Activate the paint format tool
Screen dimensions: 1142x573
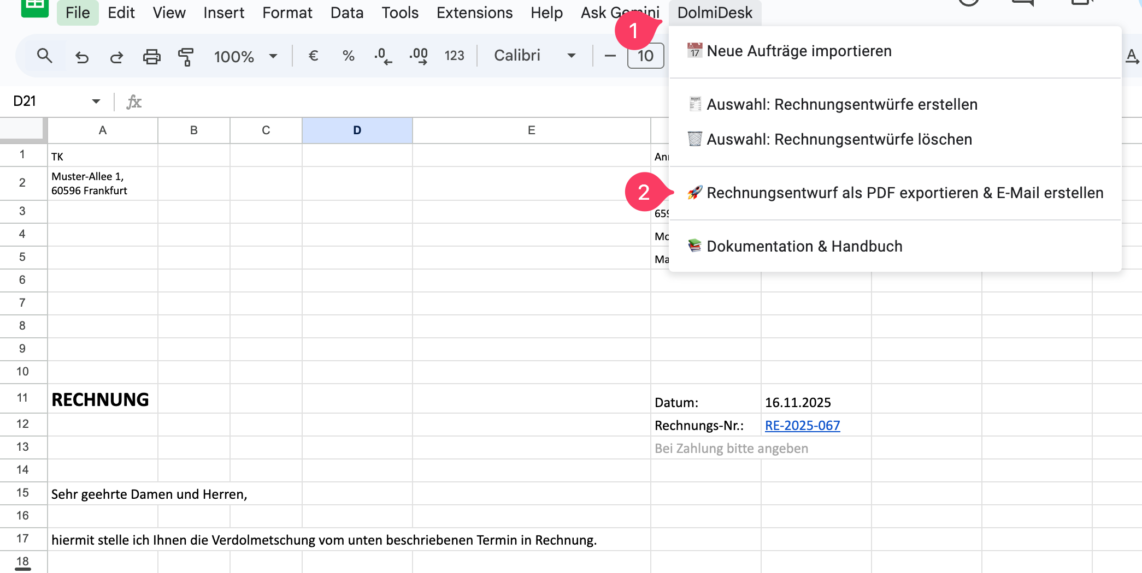(186, 56)
